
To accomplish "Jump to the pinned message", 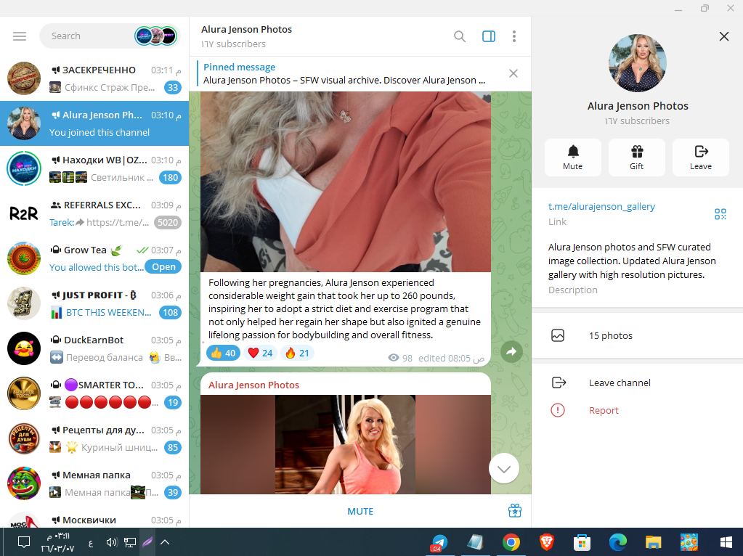I will click(344, 74).
